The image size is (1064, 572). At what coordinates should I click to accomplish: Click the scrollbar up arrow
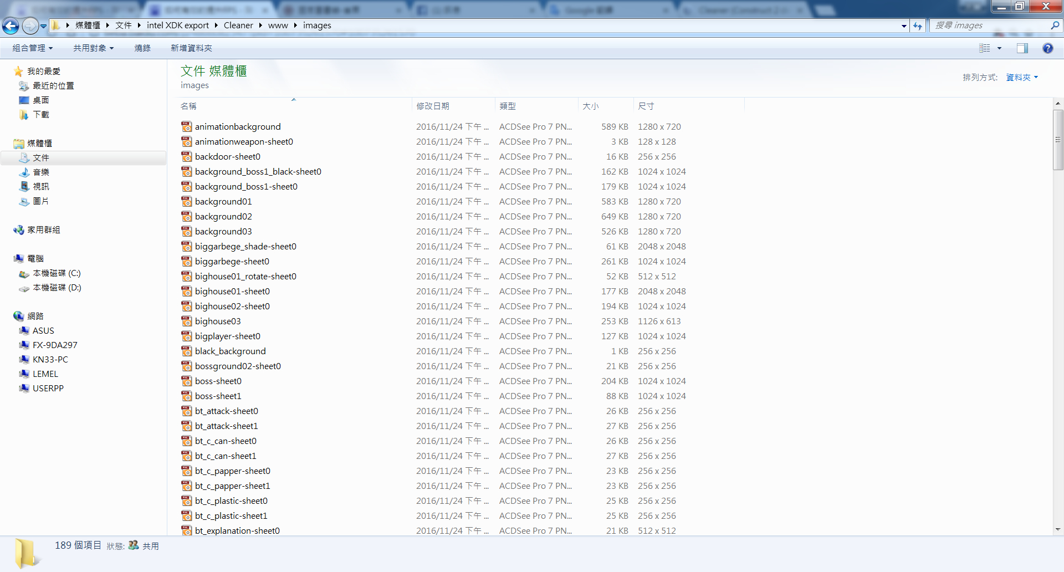(x=1058, y=104)
